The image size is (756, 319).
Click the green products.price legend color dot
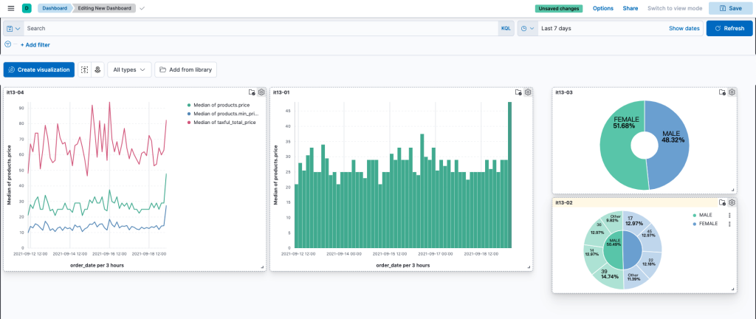tap(188, 105)
